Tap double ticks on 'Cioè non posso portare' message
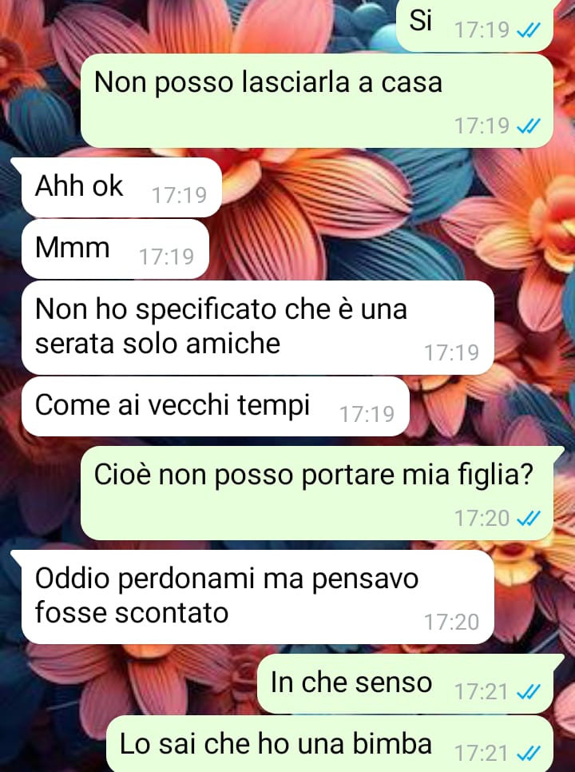 [529, 519]
